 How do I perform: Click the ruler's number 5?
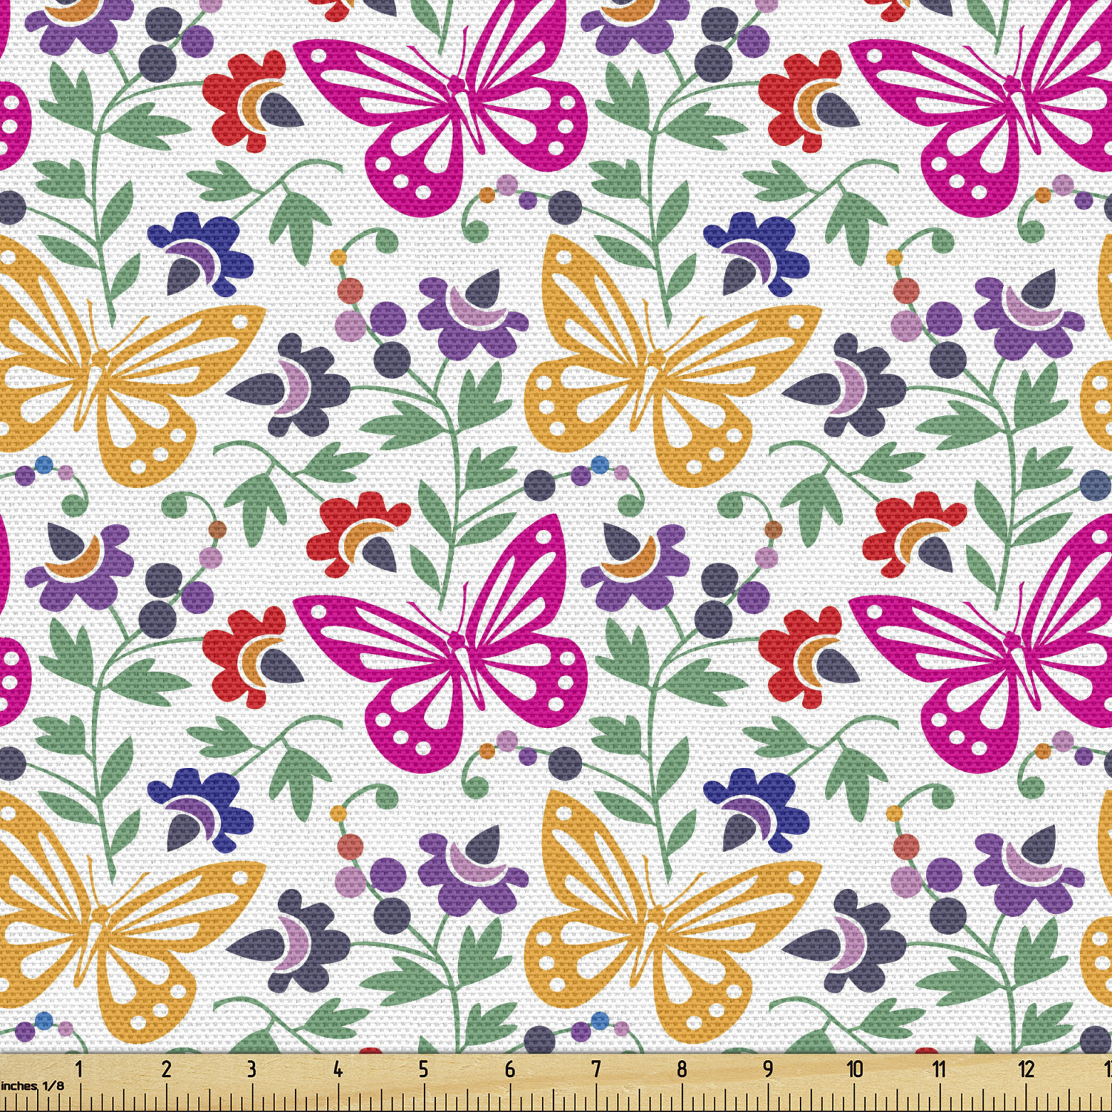(x=423, y=1069)
